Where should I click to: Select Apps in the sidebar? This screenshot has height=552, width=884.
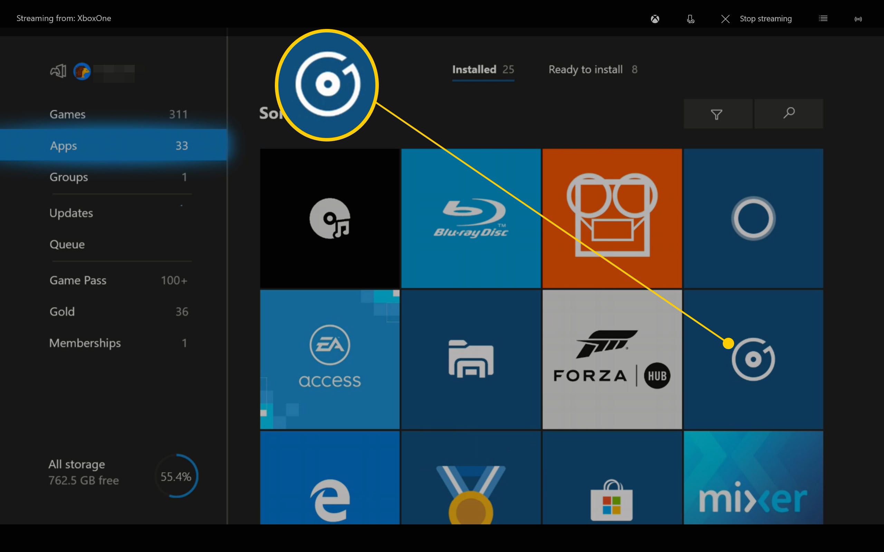coord(114,145)
